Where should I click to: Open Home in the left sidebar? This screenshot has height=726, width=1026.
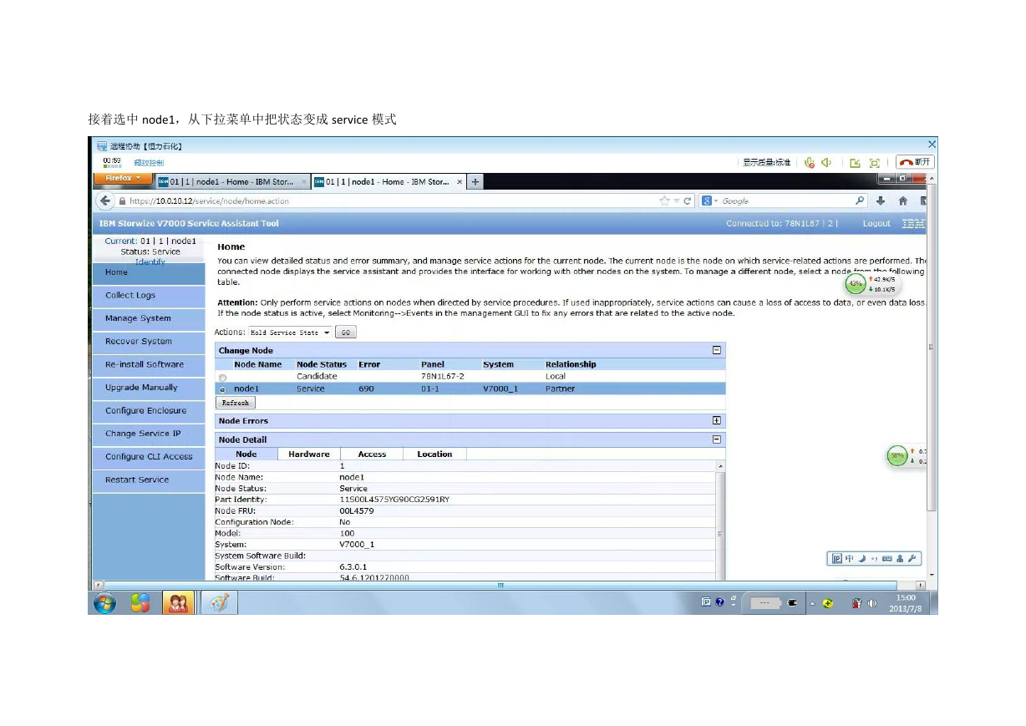coord(149,273)
